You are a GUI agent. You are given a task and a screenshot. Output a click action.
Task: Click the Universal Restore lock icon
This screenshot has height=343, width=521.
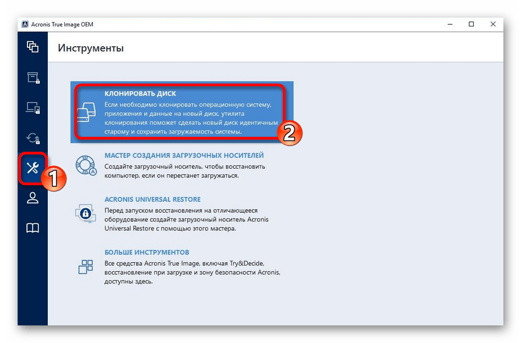85,213
